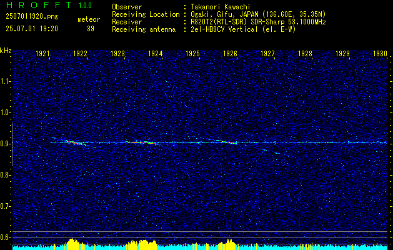Screen dimensions: 393x250
Task: Click the 1930 time marker
Action: click(381, 53)
